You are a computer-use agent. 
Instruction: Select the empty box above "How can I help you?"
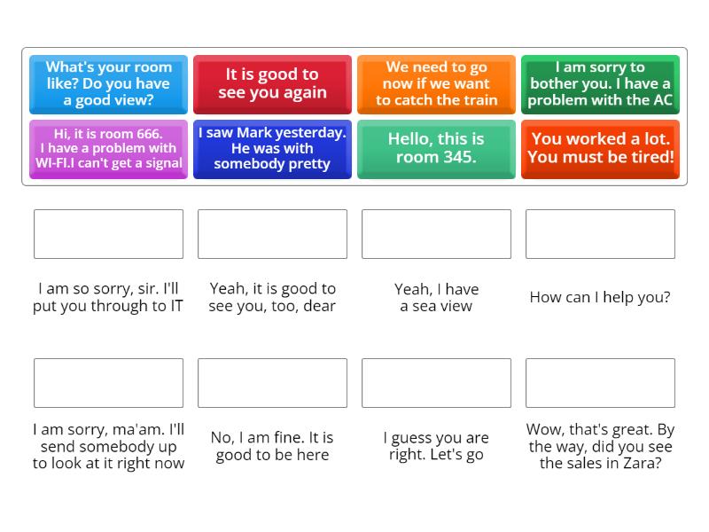pyautogui.click(x=600, y=234)
